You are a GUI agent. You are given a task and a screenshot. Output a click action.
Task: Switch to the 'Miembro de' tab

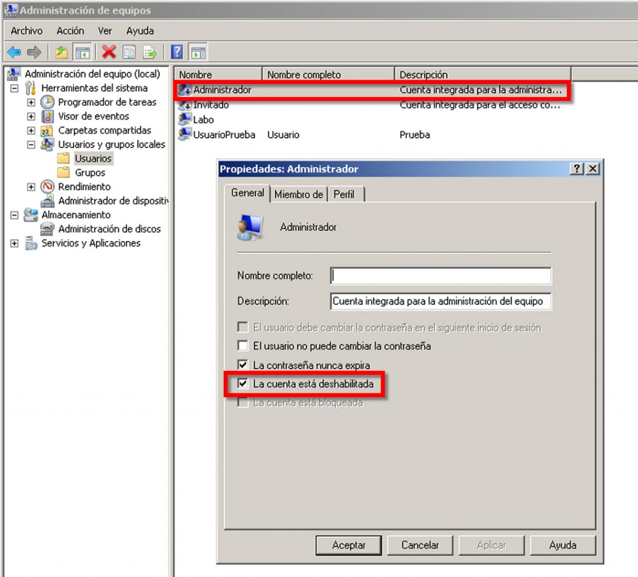pyautogui.click(x=298, y=195)
